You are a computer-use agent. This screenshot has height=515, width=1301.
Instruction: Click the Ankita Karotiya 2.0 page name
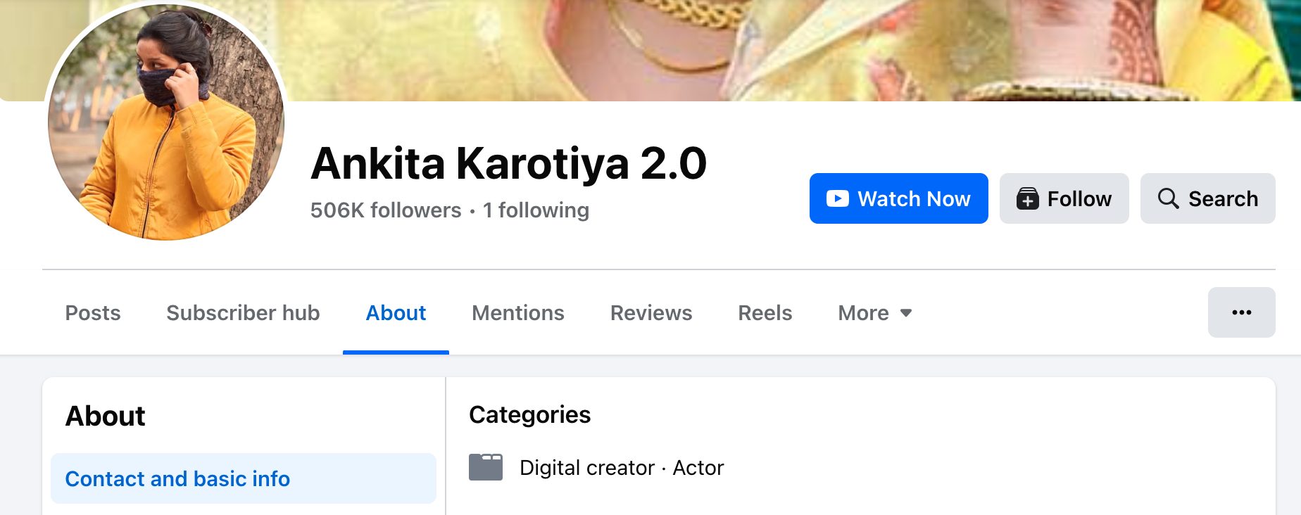click(x=508, y=163)
